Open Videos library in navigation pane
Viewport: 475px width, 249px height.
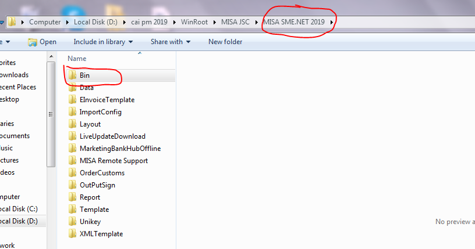(x=7, y=172)
